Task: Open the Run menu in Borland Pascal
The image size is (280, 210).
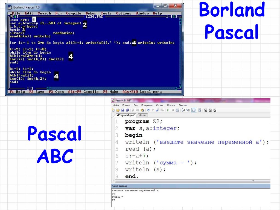Action: [x=59, y=13]
